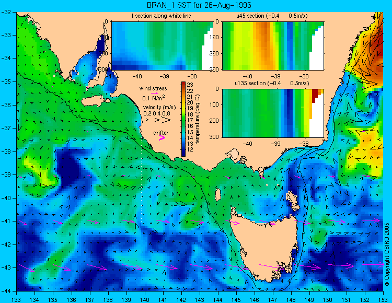The image size is (392, 303).
Task: Click the '© Copyright CSIRO 2005' text
Action: tap(387, 254)
